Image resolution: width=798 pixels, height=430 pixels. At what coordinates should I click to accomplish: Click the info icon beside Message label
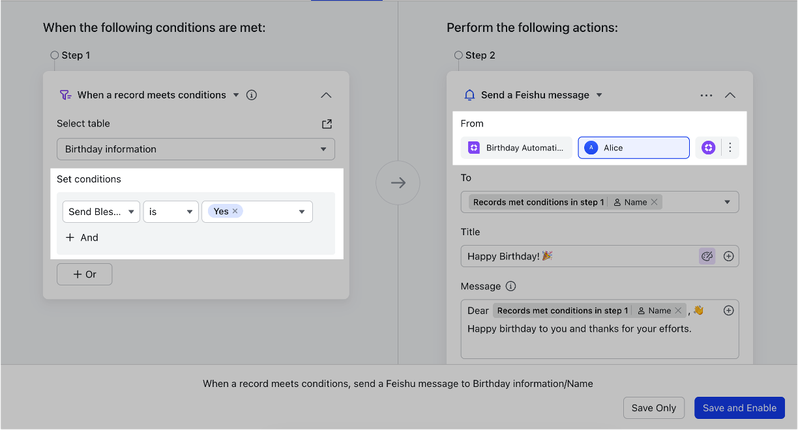(x=511, y=287)
